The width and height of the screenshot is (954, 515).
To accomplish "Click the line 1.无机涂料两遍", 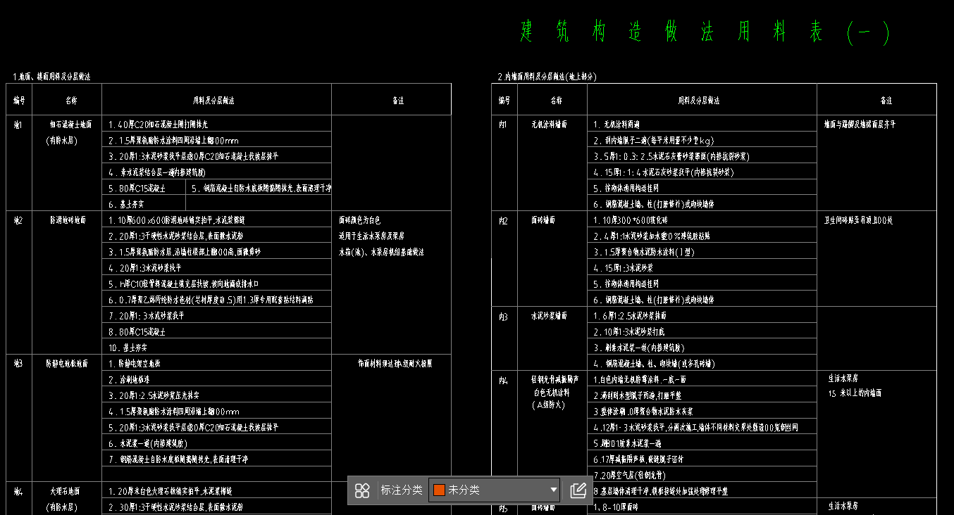I will [x=617, y=125].
